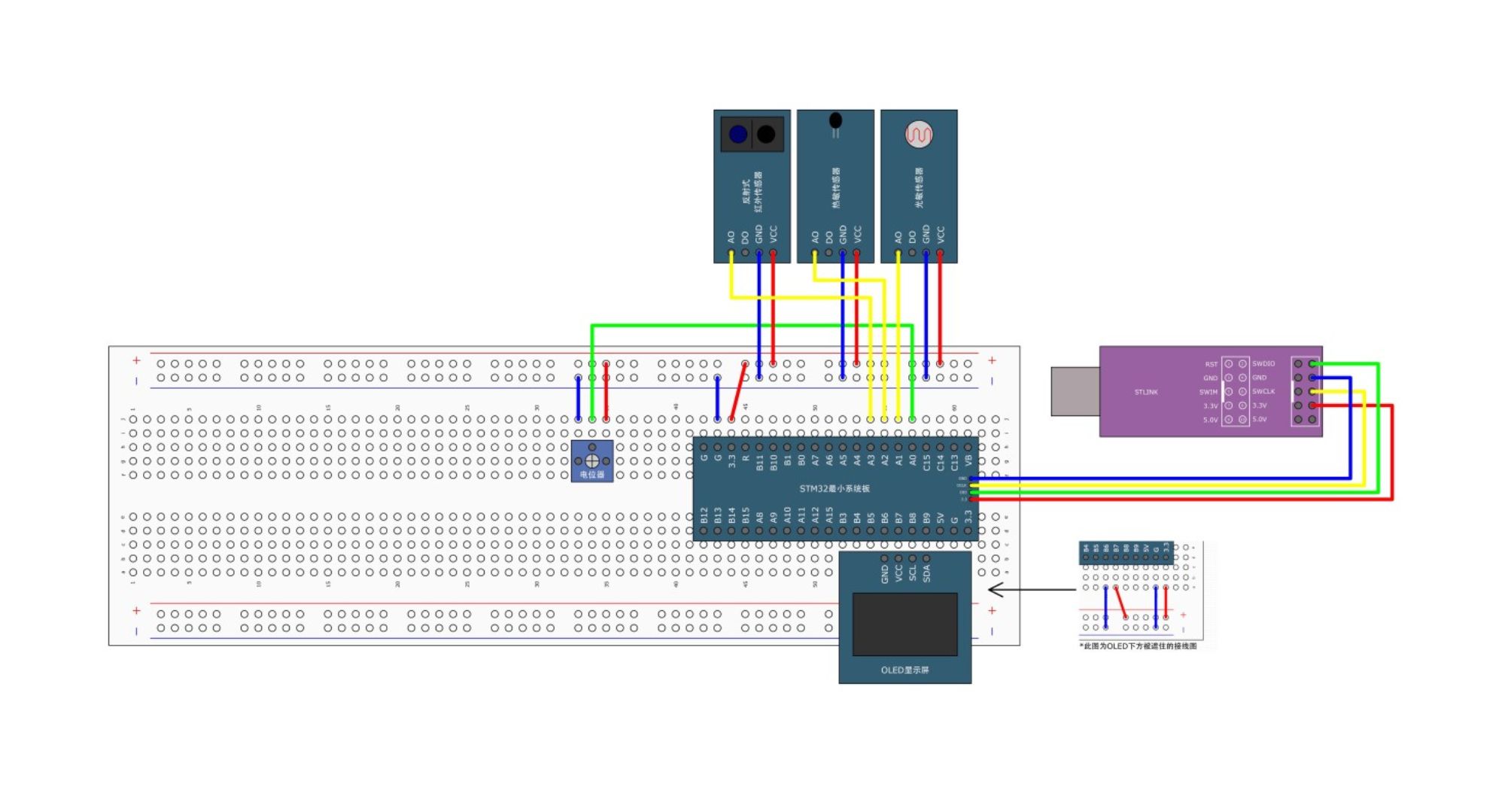Click the VB pin label on STM32 board

pos(968,459)
